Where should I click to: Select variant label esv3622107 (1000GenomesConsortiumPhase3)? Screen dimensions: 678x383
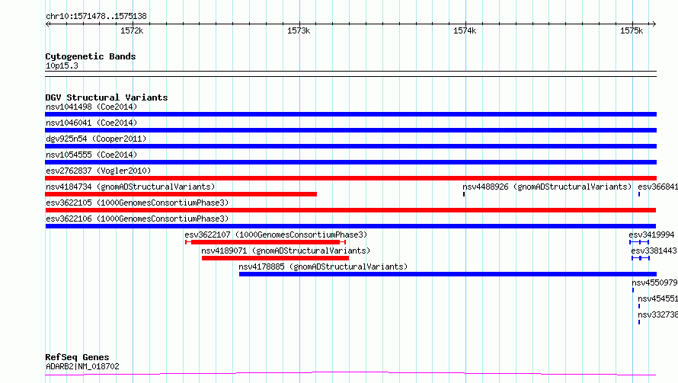pos(276,235)
